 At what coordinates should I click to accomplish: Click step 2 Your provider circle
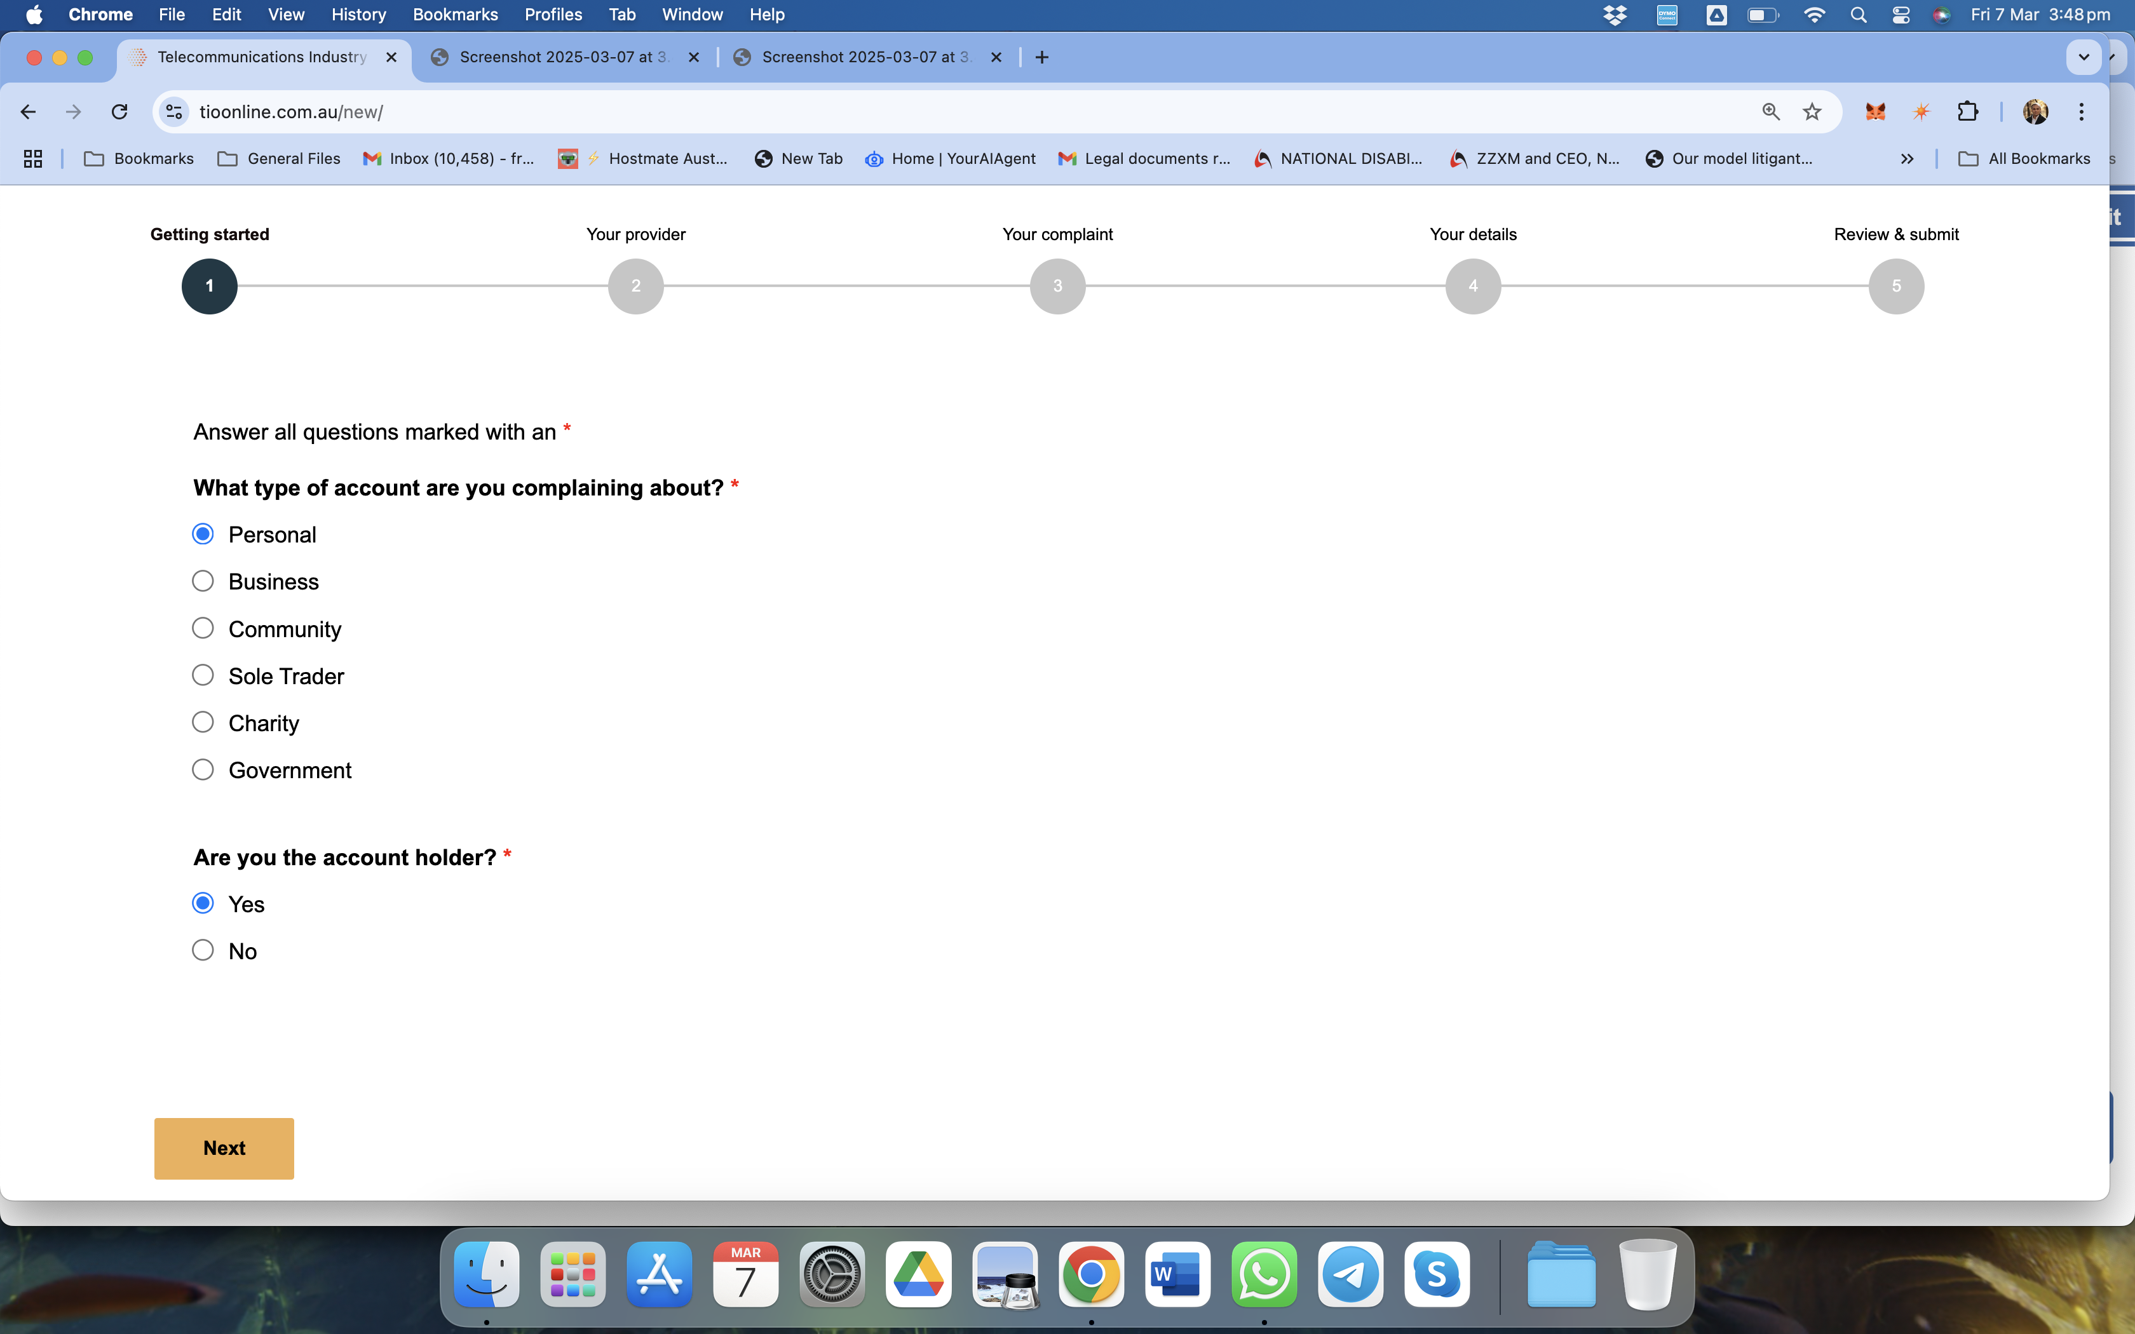[635, 286]
